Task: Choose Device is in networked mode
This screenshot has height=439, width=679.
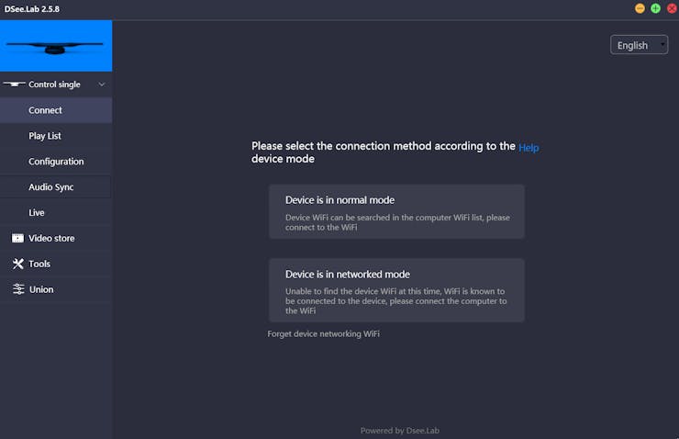Action: [396, 290]
